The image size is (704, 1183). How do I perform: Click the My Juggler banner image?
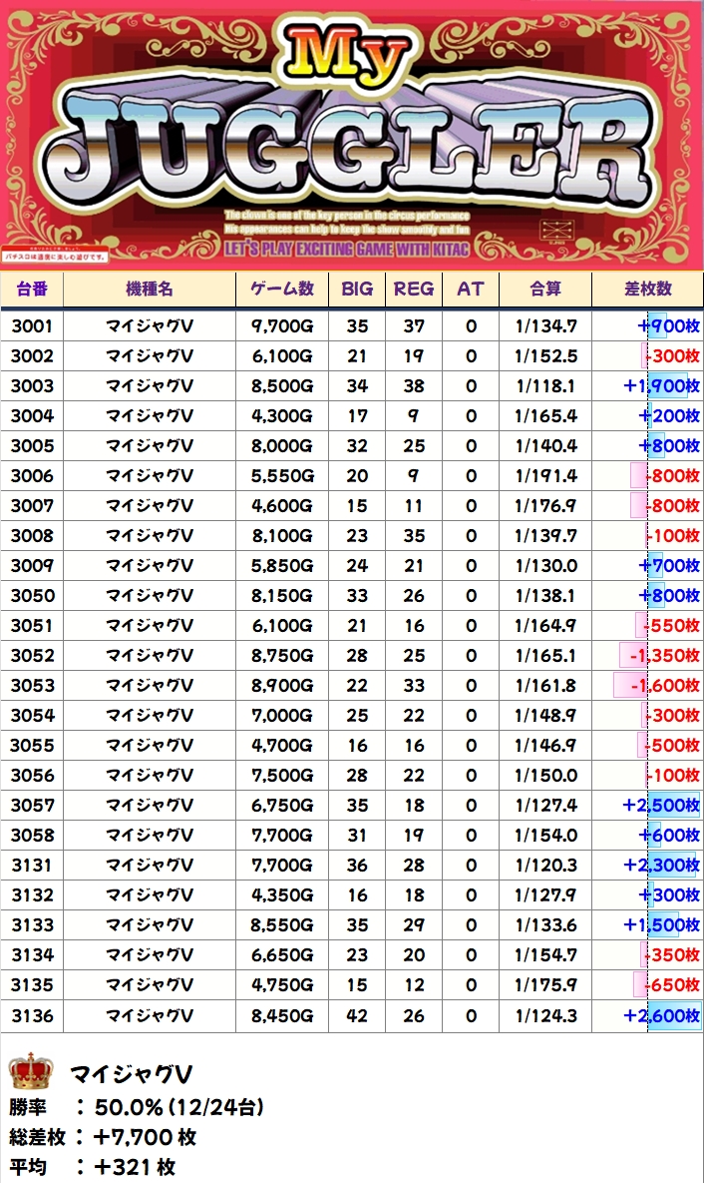[x=352, y=135]
